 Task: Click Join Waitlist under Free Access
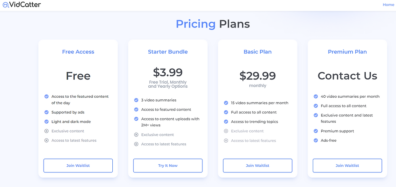[78, 166]
